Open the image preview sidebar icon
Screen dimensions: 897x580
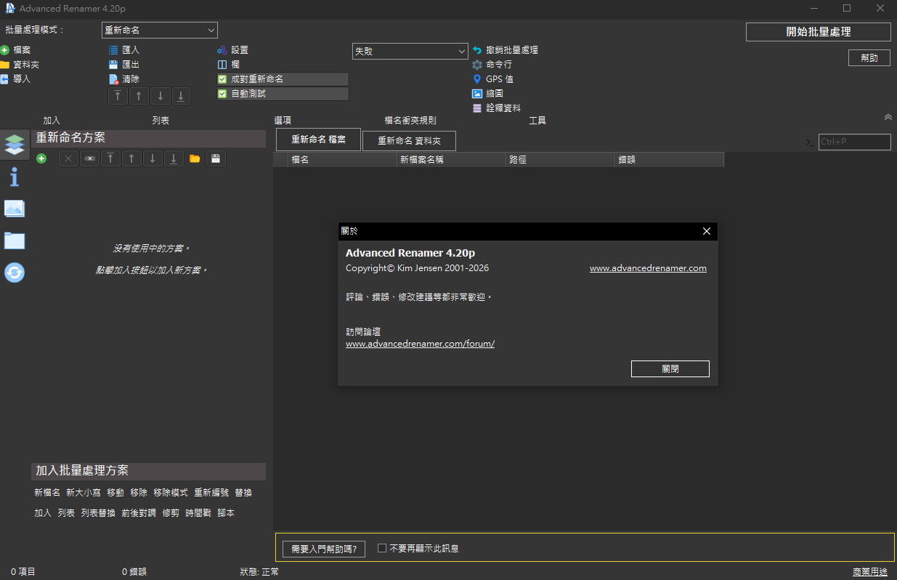click(15, 209)
